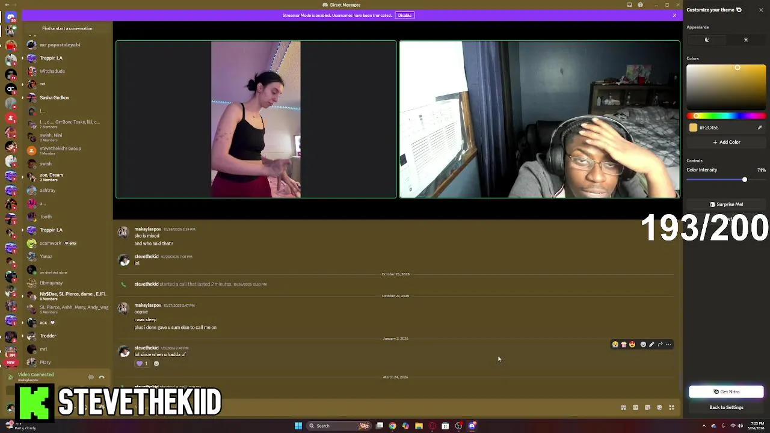Click the woman's video tile

[256, 119]
